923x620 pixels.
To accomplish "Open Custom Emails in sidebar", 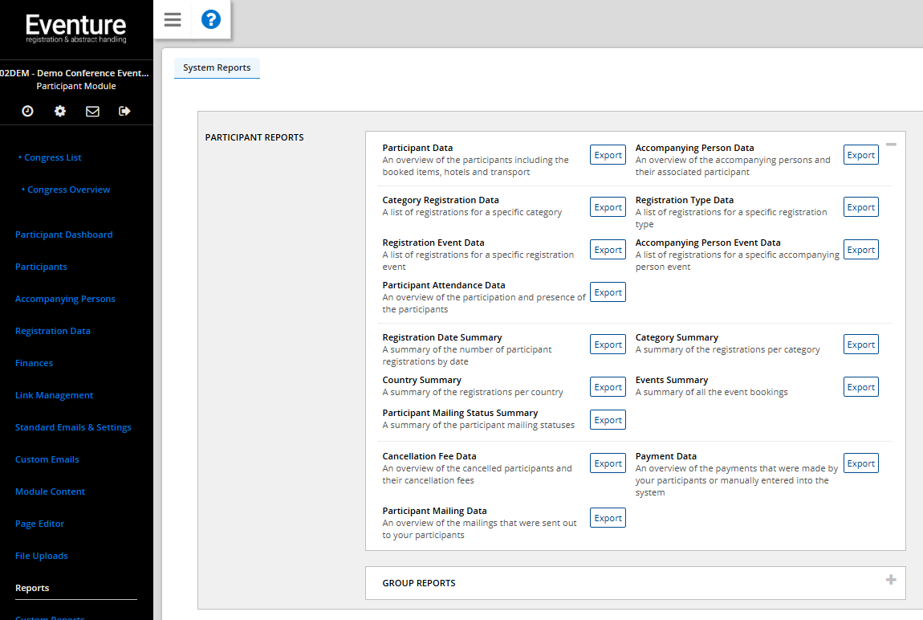I will click(47, 459).
